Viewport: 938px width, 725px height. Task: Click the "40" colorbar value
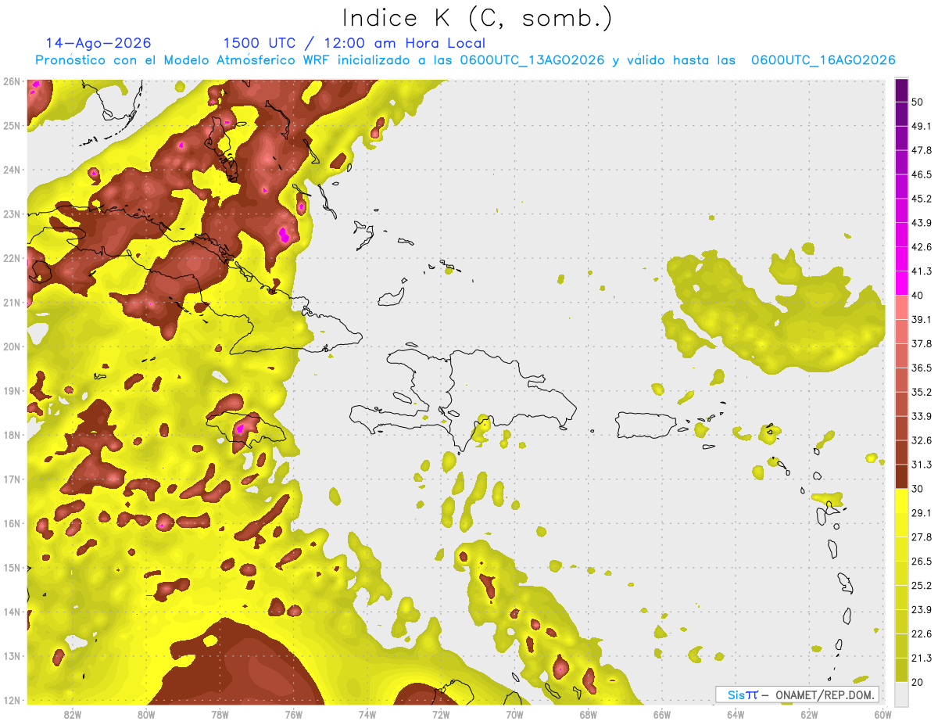click(x=918, y=295)
